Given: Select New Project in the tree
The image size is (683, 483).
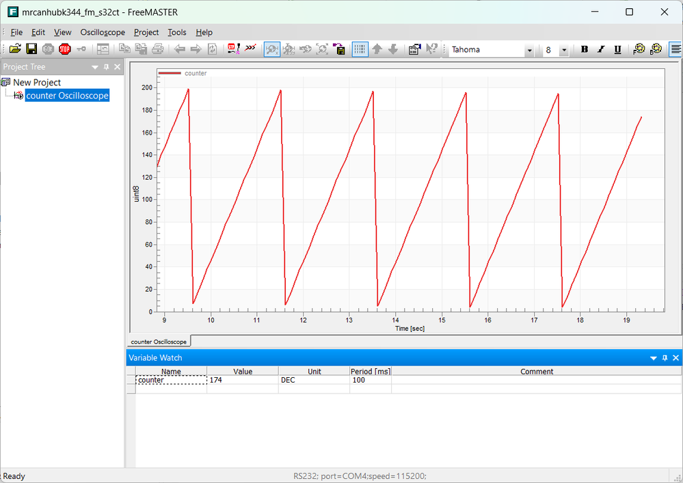Looking at the screenshot, I should pos(37,82).
